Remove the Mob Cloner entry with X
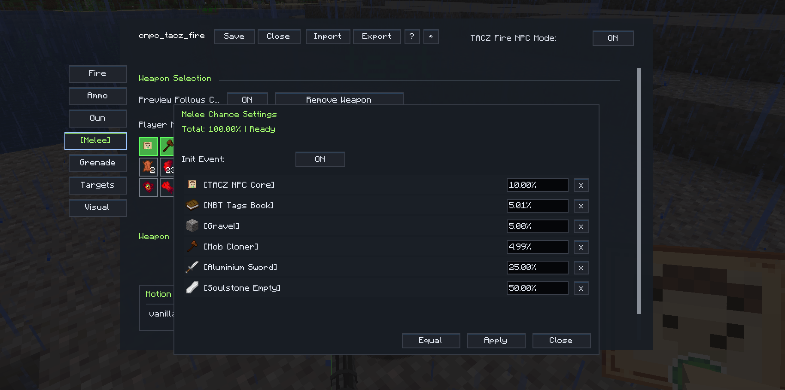 tap(581, 247)
